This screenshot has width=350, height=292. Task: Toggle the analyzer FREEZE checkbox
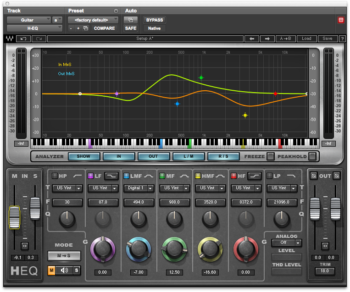(x=270, y=156)
